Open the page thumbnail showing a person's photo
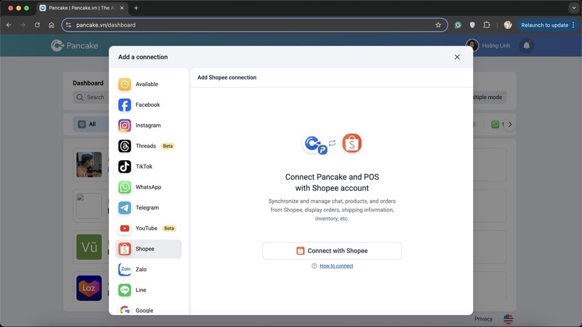The image size is (582, 327). 89,165
